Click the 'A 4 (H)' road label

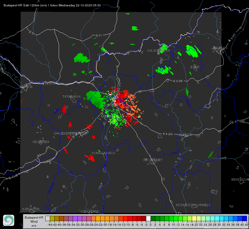(x=168, y=134)
